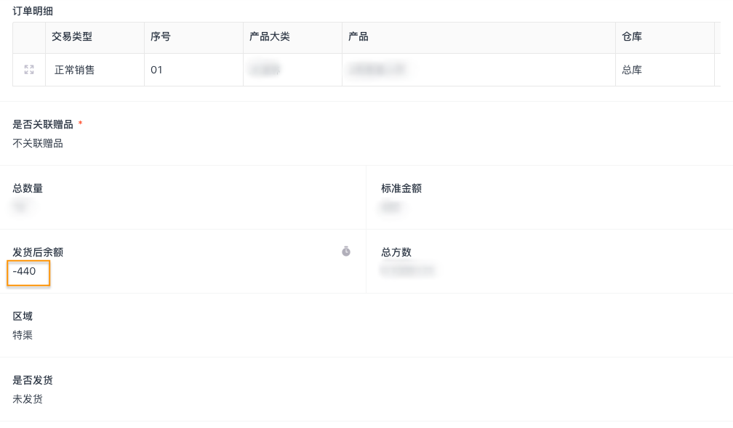Click the 未发货 status value
This screenshot has width=733, height=428.
coord(28,399)
